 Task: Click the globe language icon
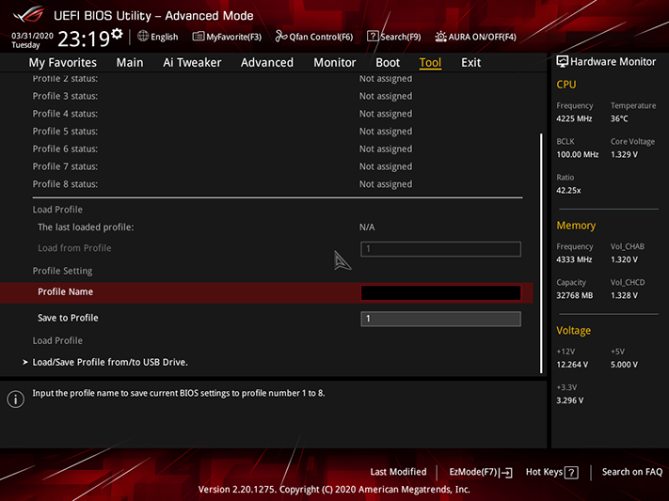pyautogui.click(x=143, y=37)
